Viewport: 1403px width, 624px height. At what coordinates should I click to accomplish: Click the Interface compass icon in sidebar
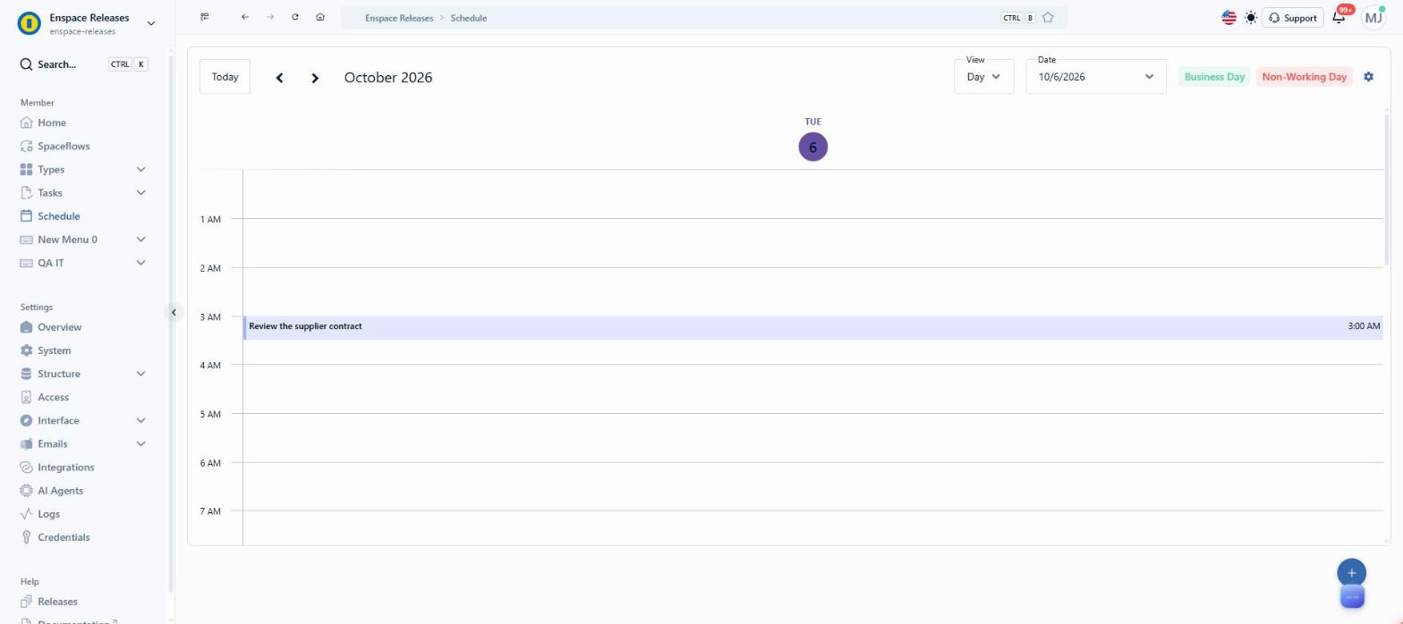[x=26, y=420]
